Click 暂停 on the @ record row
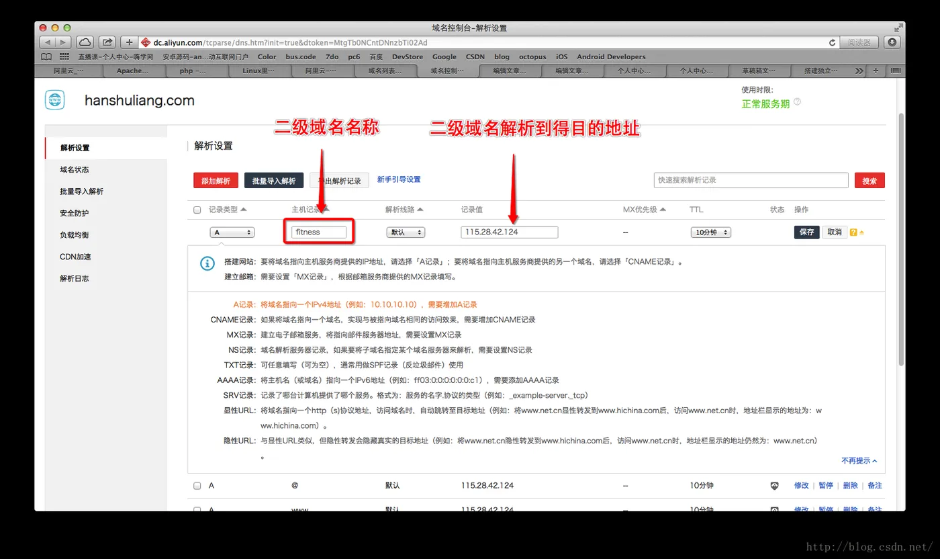Screen dimensions: 940x559 (826, 486)
